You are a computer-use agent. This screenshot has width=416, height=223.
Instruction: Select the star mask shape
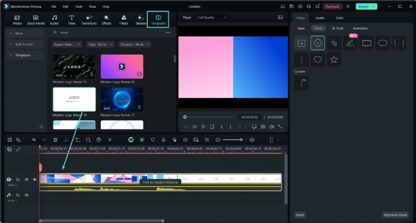point(334,59)
